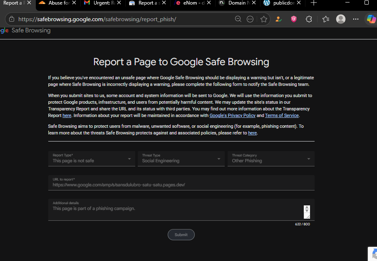Screen dimensions: 377x261
Task: Add this page to favorites star icon
Action: pos(264,19)
